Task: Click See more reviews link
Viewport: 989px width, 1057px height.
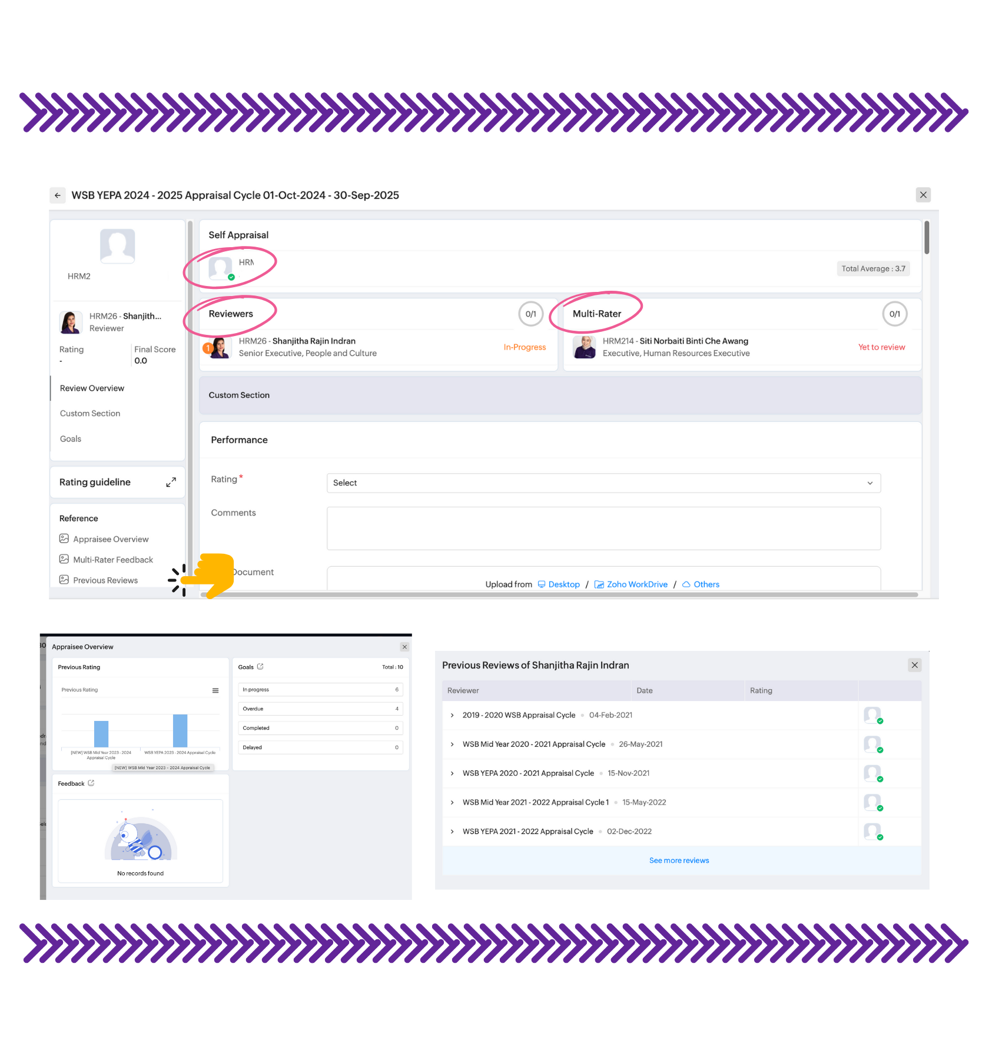Action: pos(679,860)
